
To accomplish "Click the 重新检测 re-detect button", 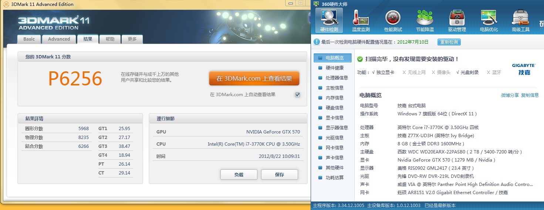I will 449,42.
